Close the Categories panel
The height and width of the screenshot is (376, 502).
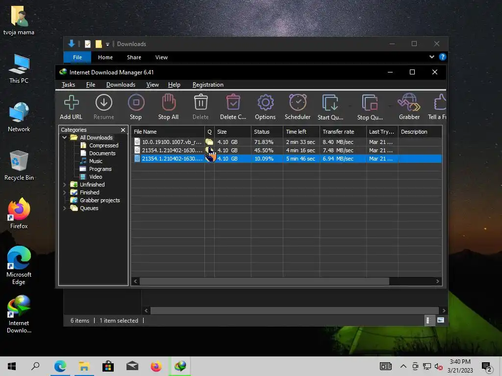[123, 130]
